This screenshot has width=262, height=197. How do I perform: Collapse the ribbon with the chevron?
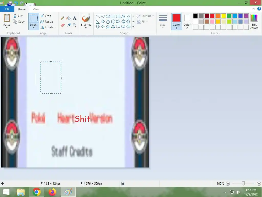254,9
